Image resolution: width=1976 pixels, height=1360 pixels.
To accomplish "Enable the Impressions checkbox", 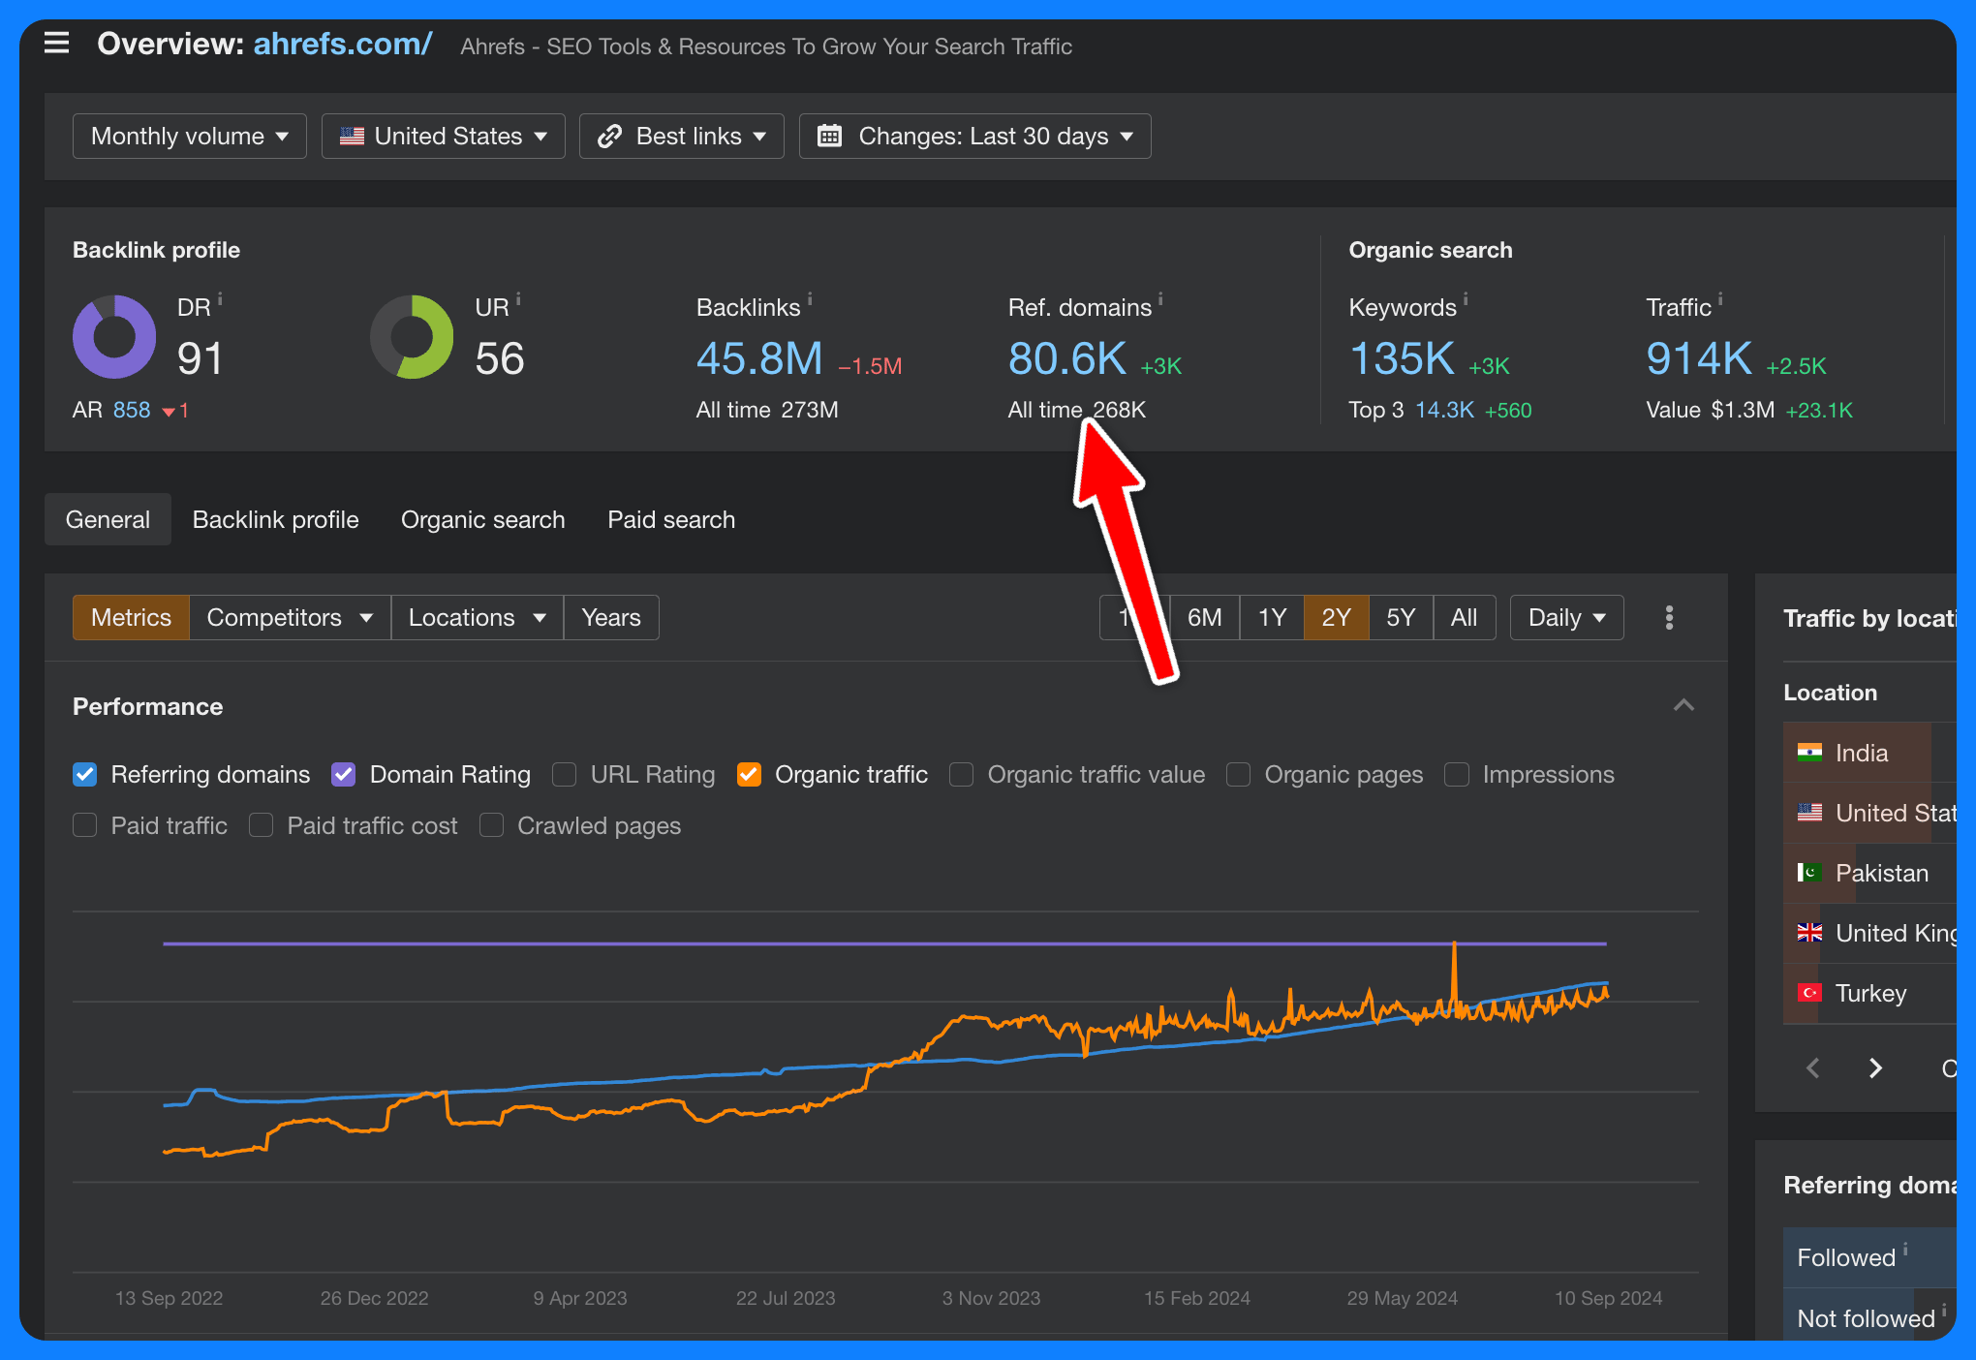I will pyautogui.click(x=1457, y=775).
